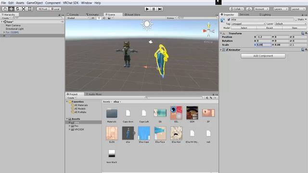Screen dimensions: 308x173
Task: Open Animator component help book icon
Action: (303, 49)
